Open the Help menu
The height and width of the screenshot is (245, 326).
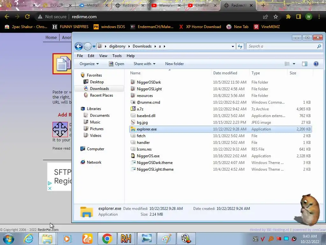tap(131, 56)
